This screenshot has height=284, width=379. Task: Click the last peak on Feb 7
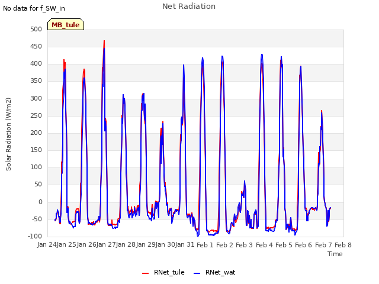coord(322,111)
